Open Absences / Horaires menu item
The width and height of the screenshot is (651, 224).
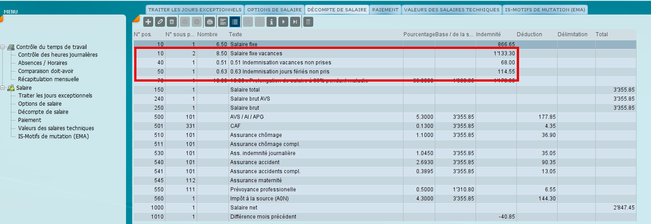(43, 63)
